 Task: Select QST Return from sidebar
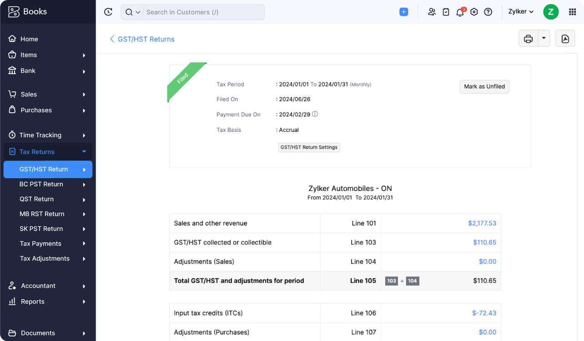36,199
